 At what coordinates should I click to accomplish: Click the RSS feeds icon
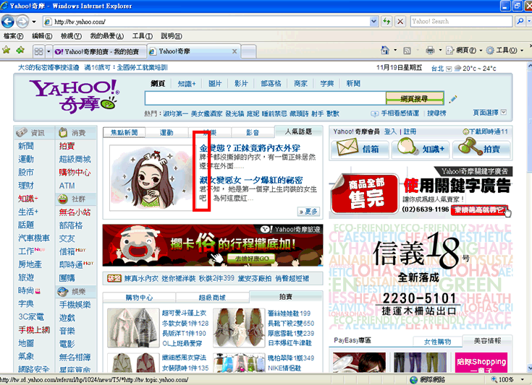coord(407,51)
